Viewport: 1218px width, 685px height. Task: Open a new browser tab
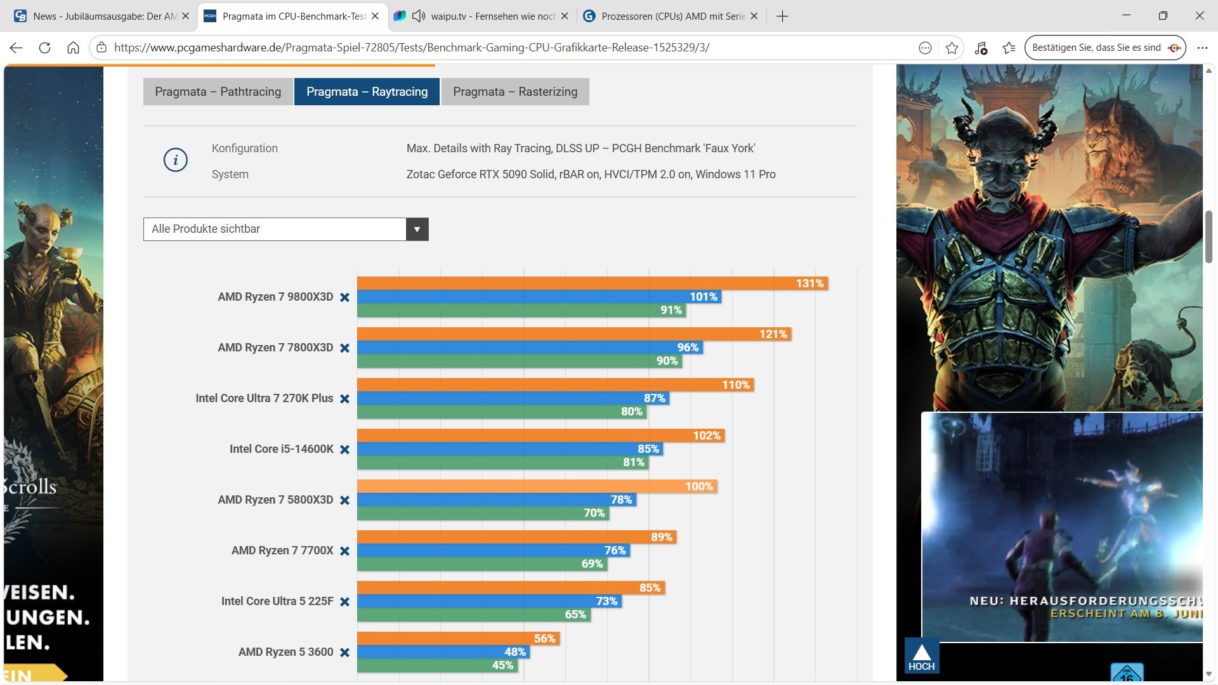tap(782, 16)
